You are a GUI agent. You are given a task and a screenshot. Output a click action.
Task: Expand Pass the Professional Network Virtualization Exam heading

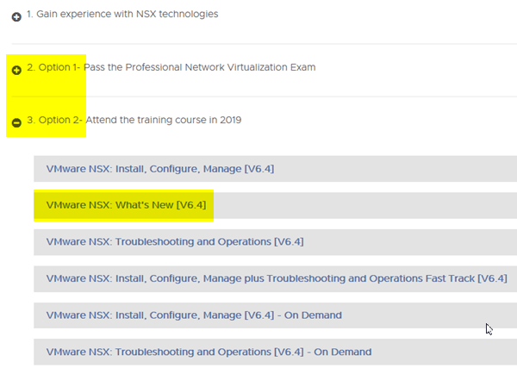pos(200,67)
